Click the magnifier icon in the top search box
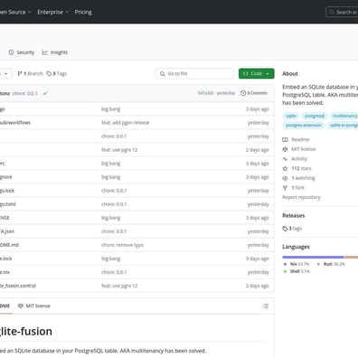This screenshot has height=358, width=358. pyautogui.click(x=331, y=12)
